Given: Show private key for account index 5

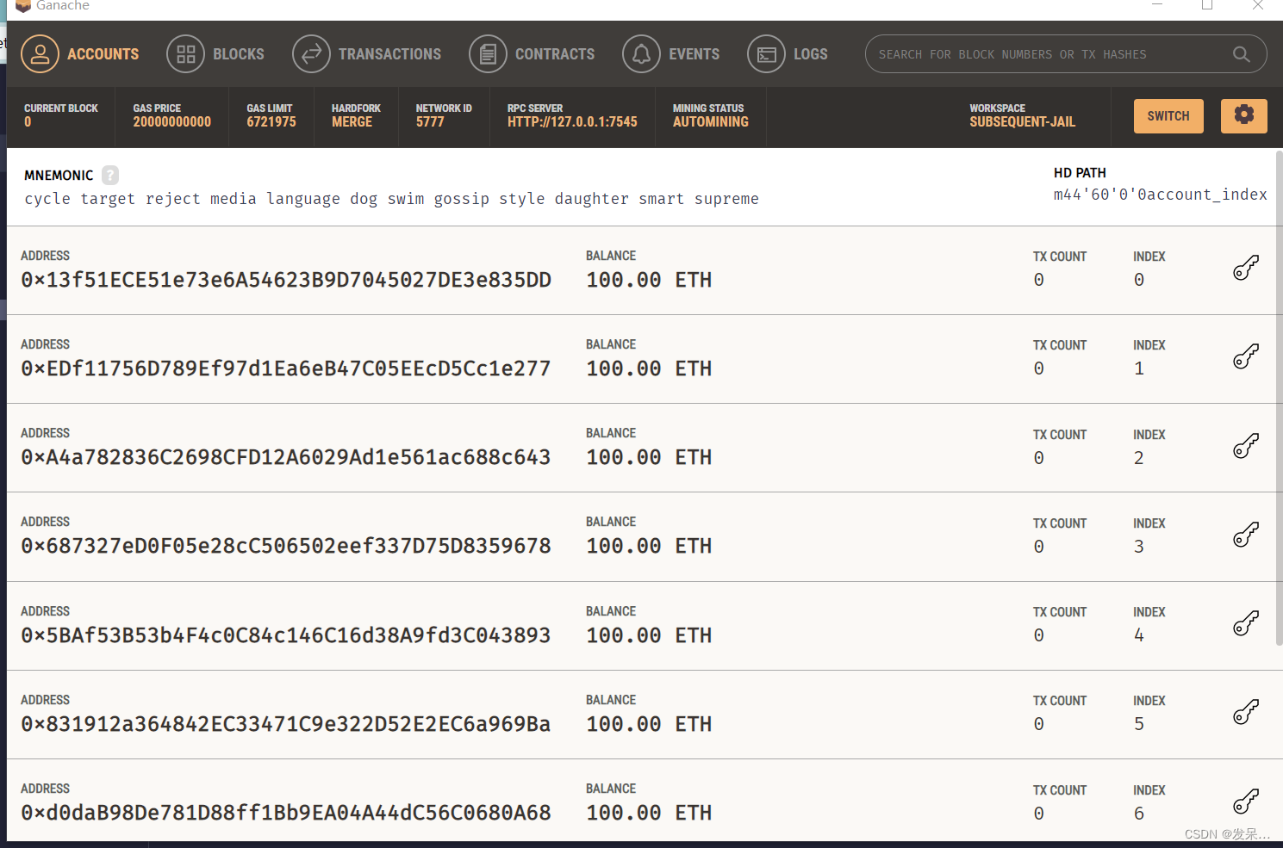Looking at the screenshot, I should (1246, 712).
